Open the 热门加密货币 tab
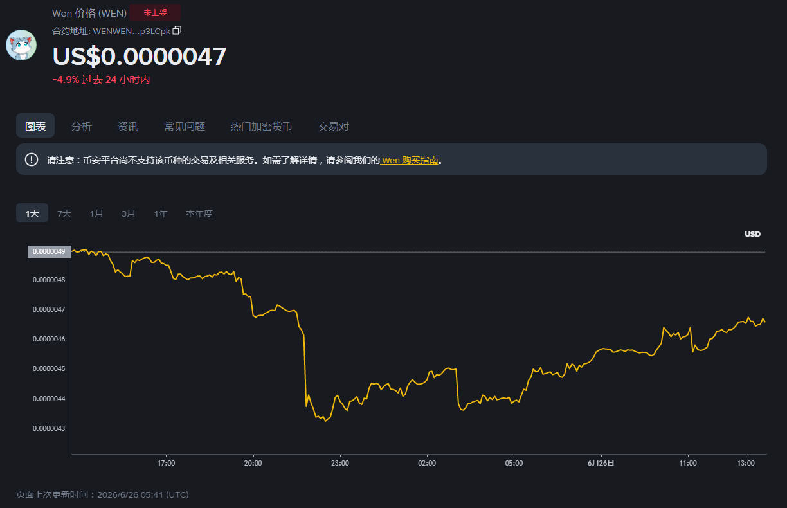The height and width of the screenshot is (508, 787). (x=262, y=126)
